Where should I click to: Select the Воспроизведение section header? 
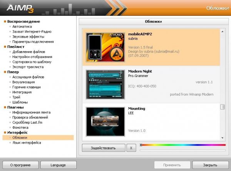coord(23,22)
